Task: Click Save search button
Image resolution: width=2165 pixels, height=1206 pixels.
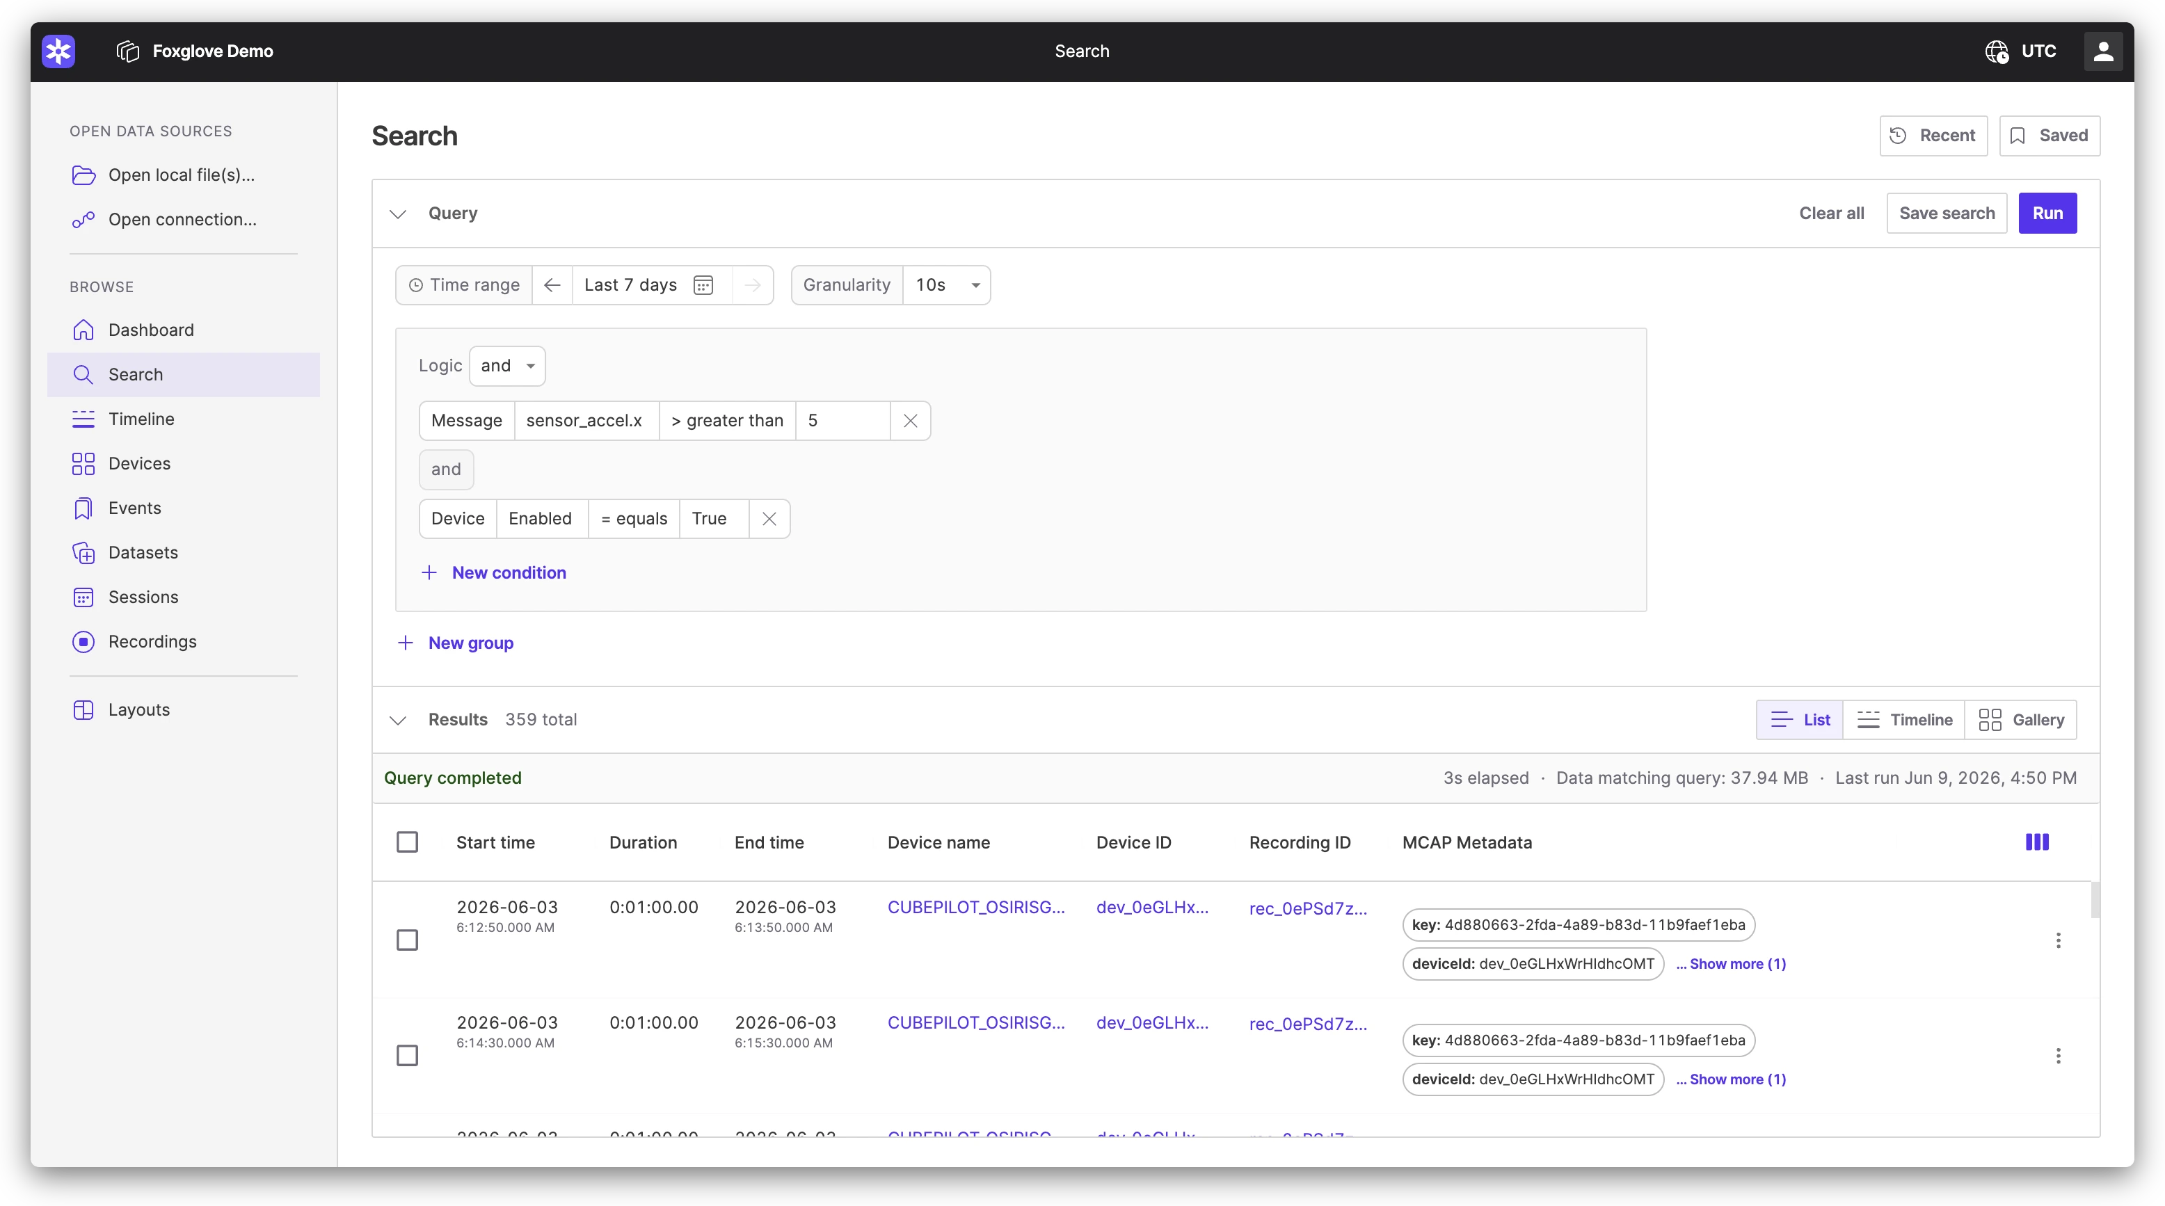Action: pos(1947,214)
